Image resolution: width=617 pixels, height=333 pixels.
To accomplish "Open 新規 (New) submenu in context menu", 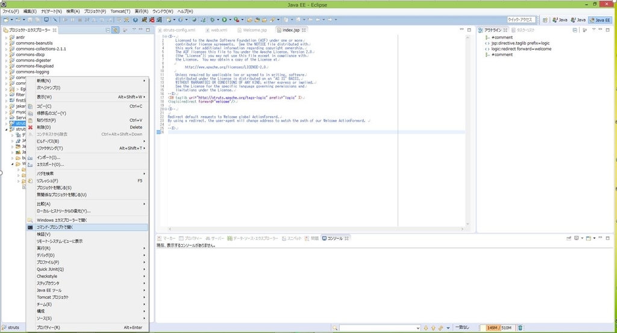I will click(87, 81).
